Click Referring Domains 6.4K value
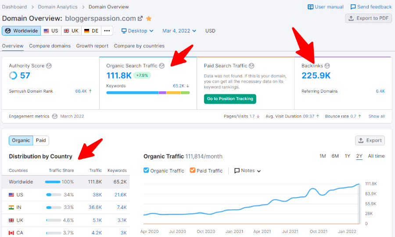The image size is (395, 237). click(381, 91)
